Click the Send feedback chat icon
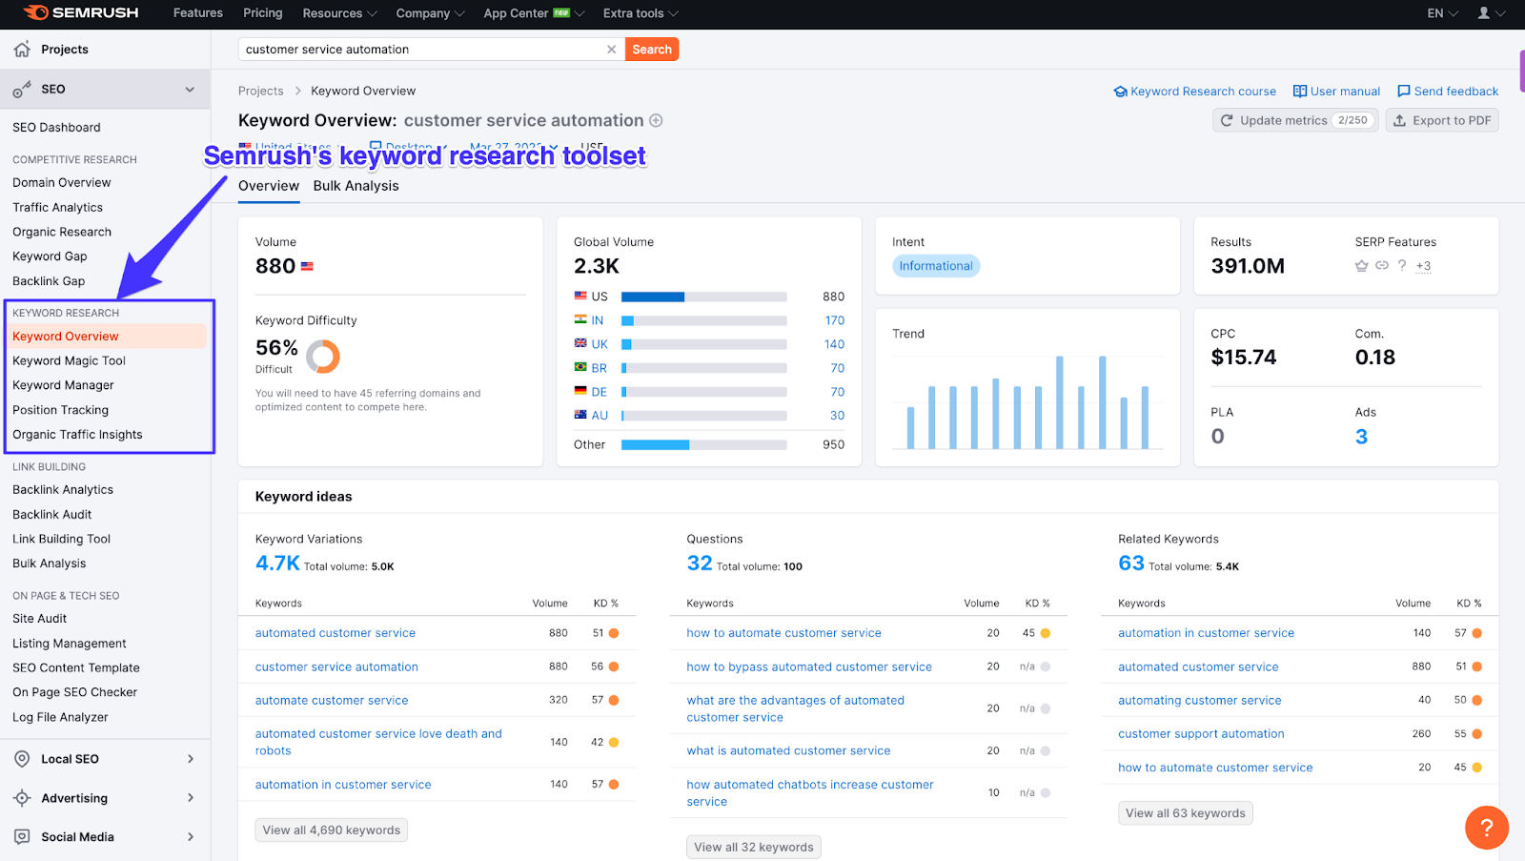This screenshot has height=861, width=1525. (1404, 92)
